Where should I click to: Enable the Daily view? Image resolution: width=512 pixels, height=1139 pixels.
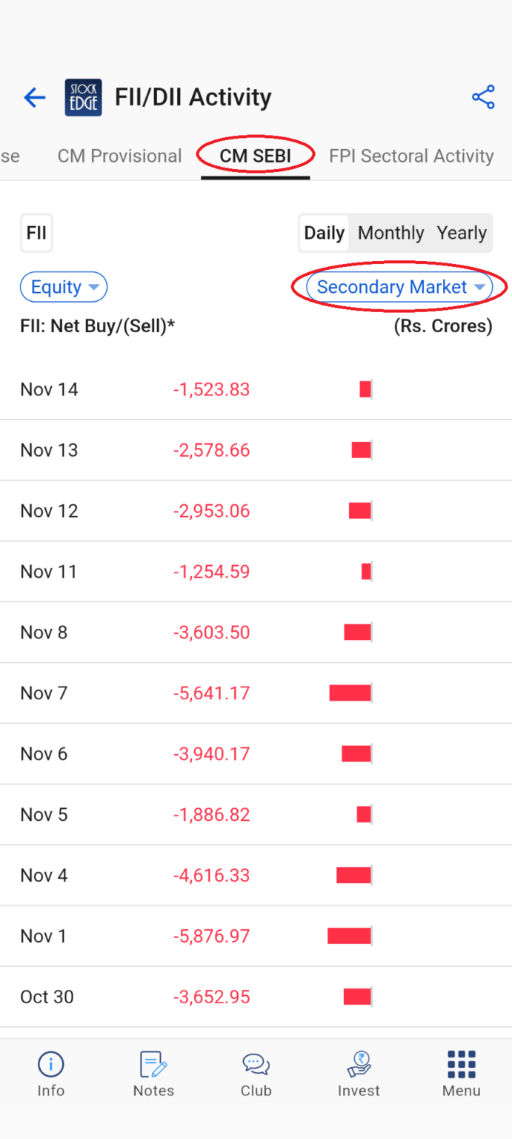pyautogui.click(x=324, y=232)
